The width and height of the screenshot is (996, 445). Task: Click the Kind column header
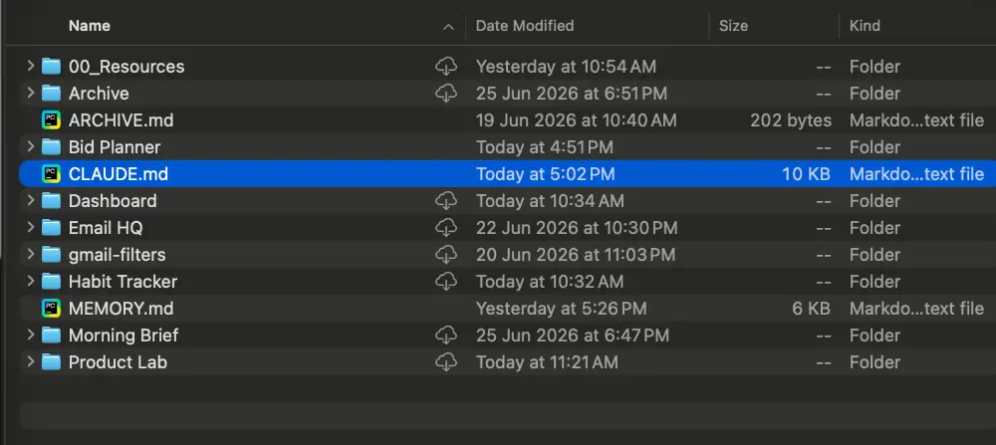(x=865, y=26)
